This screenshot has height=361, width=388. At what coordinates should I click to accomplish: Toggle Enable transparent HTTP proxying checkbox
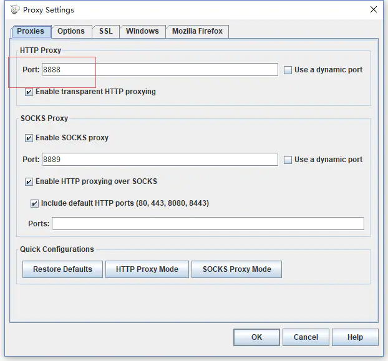tap(29, 92)
